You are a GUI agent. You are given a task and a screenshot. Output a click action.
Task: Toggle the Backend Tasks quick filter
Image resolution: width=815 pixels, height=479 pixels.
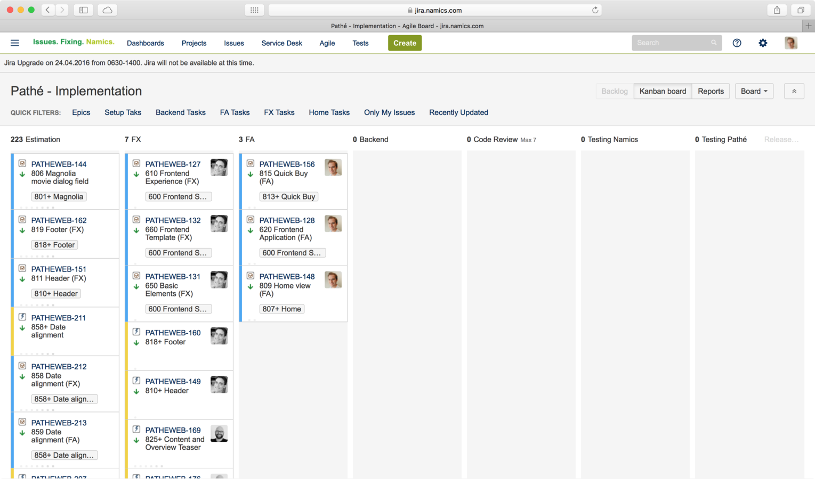pos(180,112)
